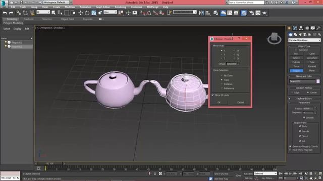Activate the Select and Link tool

[x=19, y=13]
